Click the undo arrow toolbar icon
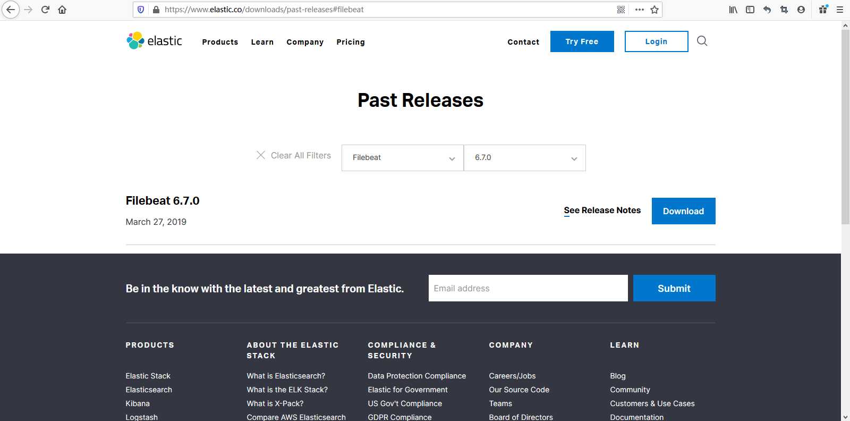The image size is (850, 421). tap(767, 10)
